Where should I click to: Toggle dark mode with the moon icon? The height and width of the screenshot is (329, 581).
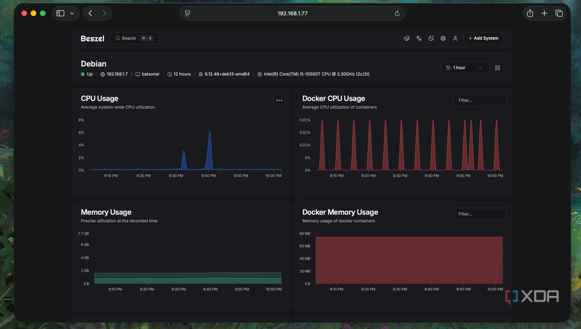(x=431, y=38)
